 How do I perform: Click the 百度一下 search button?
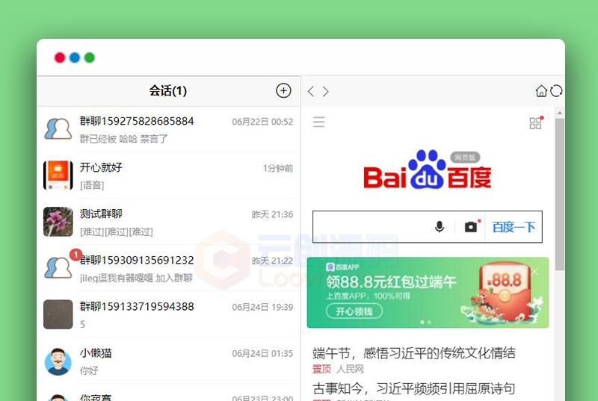pos(514,227)
